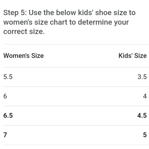Select the bold kids' size 5 value
This screenshot has height=149, width=149.
tap(145, 135)
